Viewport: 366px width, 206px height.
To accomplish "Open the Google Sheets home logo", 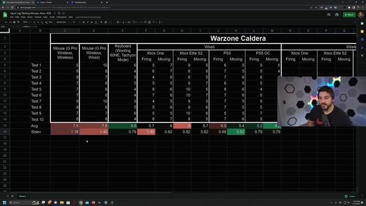I will click(x=5, y=15).
